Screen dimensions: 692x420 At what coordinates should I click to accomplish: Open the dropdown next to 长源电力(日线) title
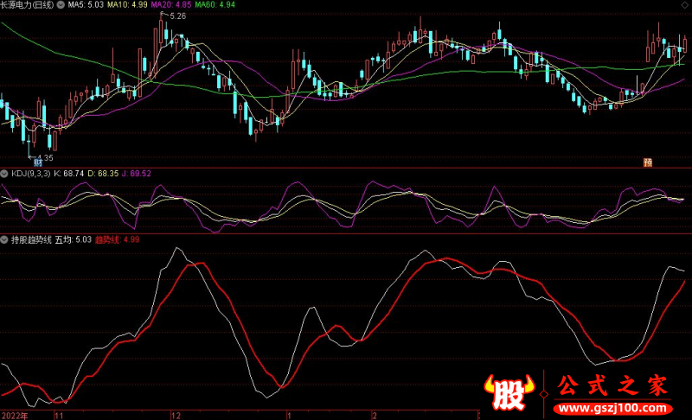(61, 5)
